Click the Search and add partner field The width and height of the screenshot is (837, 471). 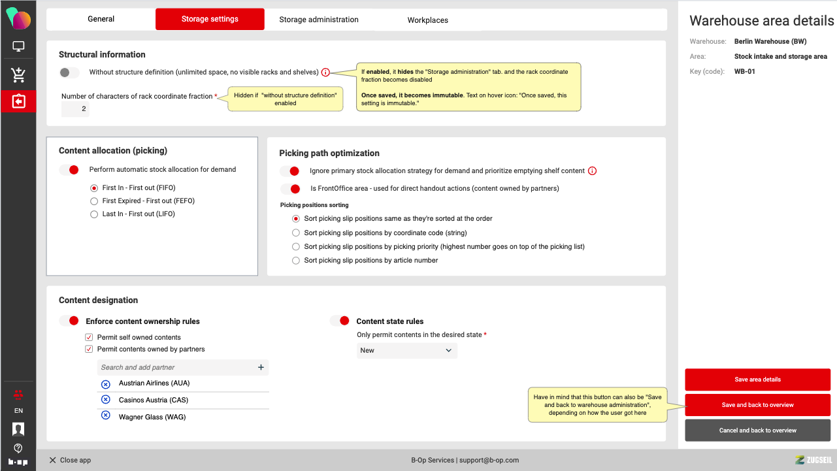pos(176,368)
